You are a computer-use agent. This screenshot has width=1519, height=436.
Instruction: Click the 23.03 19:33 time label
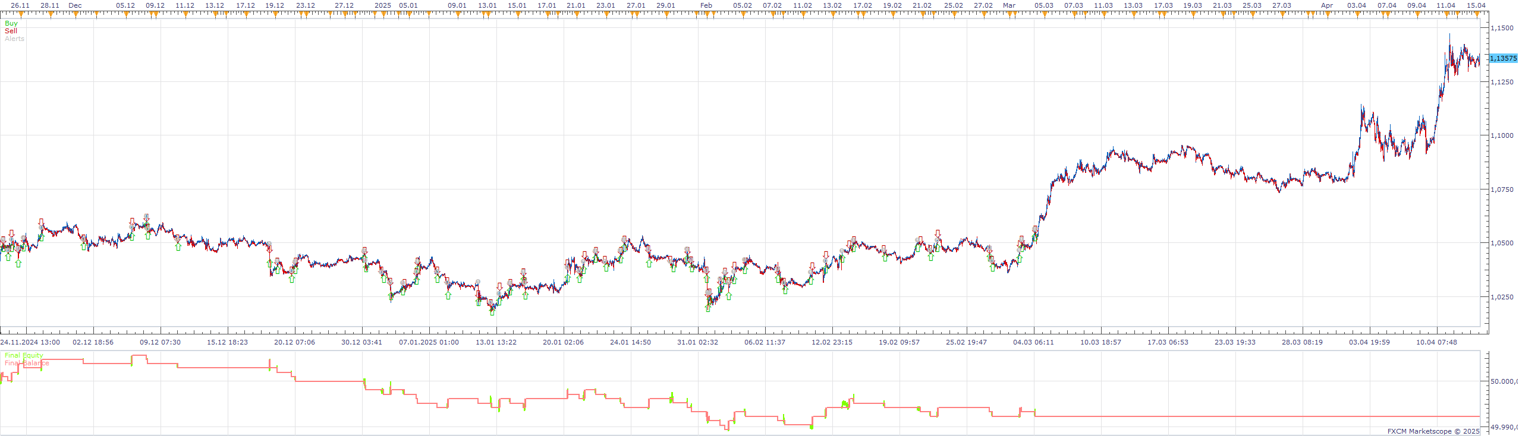click(1235, 342)
